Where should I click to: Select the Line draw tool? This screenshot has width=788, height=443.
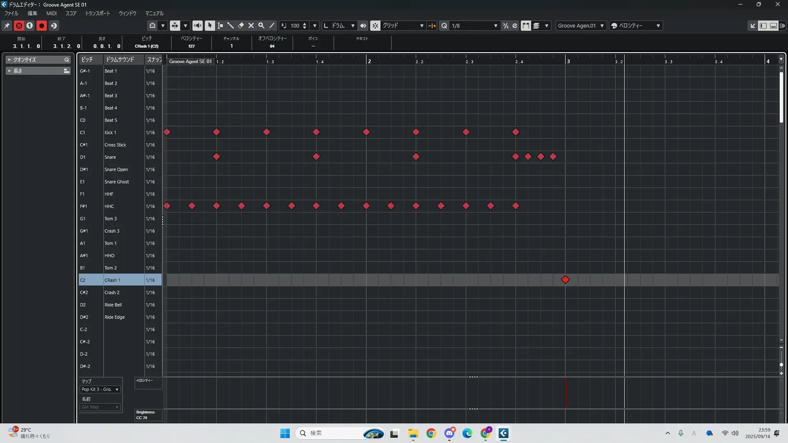(x=272, y=25)
